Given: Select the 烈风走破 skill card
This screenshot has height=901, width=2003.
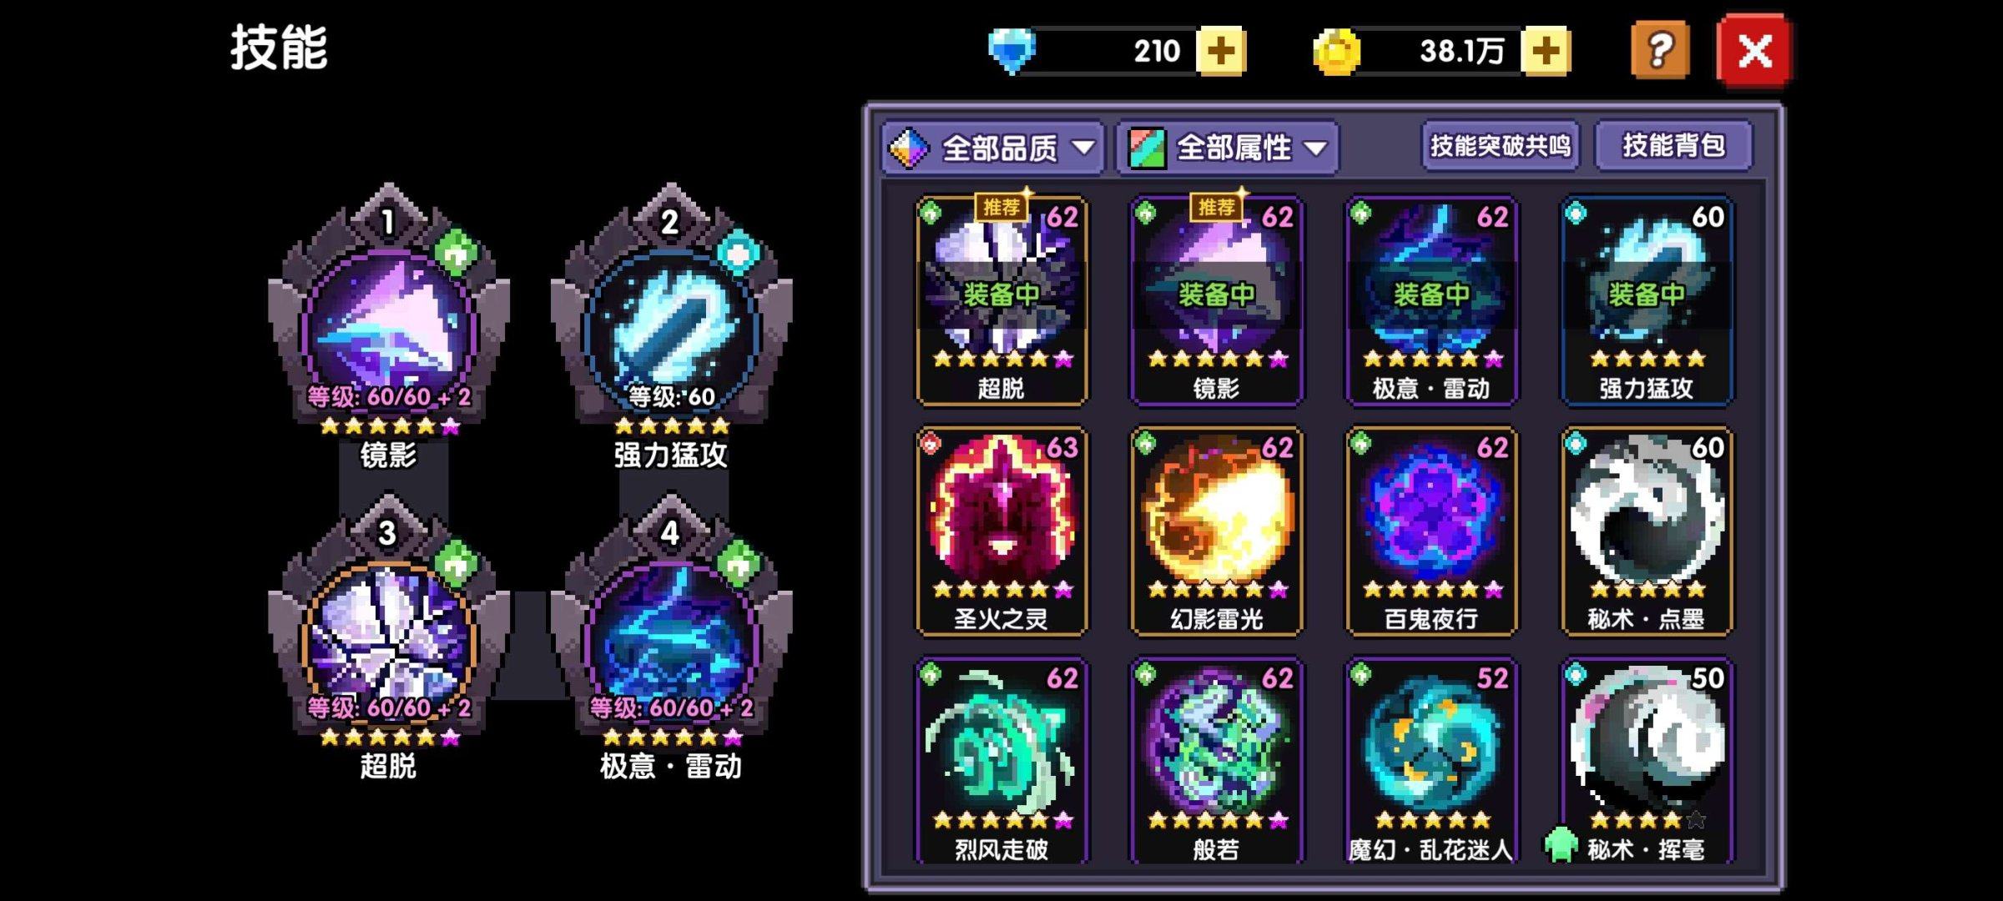Looking at the screenshot, I should pyautogui.click(x=1001, y=761).
